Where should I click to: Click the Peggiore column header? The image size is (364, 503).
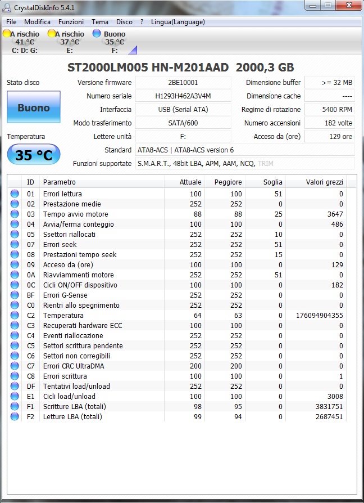pyautogui.click(x=225, y=182)
